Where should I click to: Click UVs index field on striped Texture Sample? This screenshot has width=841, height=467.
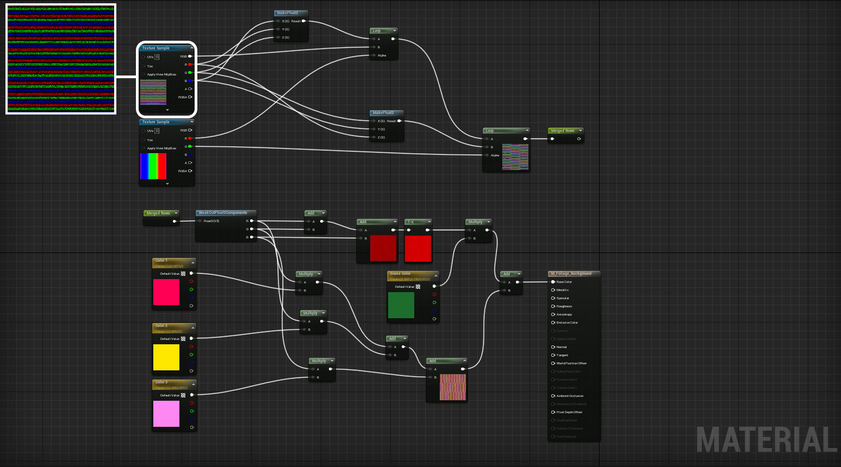(157, 57)
